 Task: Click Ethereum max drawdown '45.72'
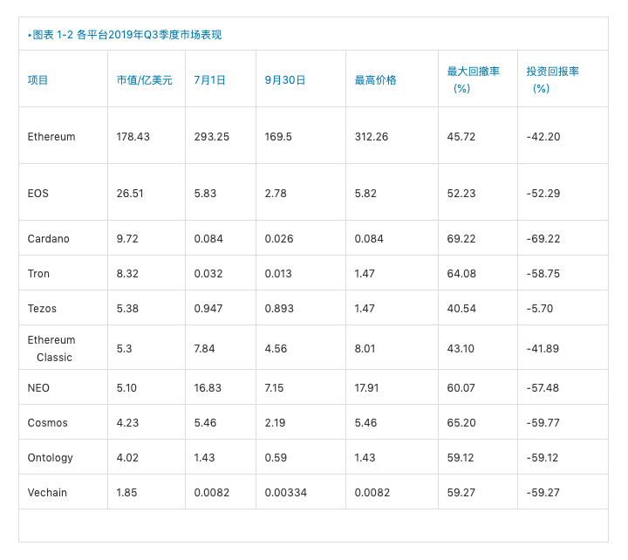[x=461, y=137]
